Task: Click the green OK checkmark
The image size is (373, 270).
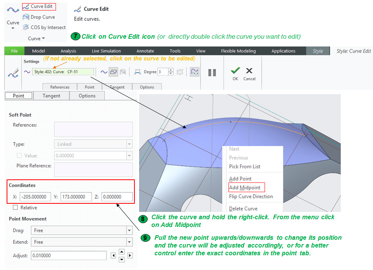Action: (x=235, y=71)
